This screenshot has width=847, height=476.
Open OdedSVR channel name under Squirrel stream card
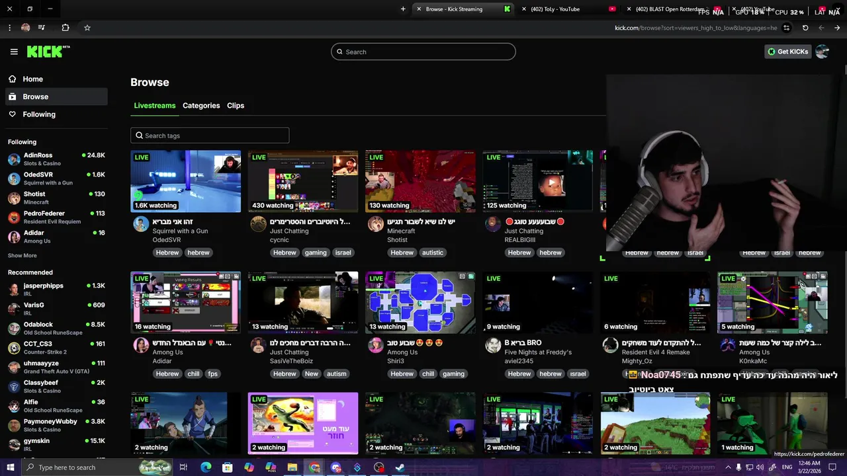point(167,240)
